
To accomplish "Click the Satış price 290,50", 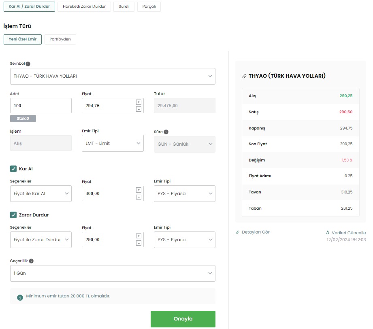I will tap(346, 112).
